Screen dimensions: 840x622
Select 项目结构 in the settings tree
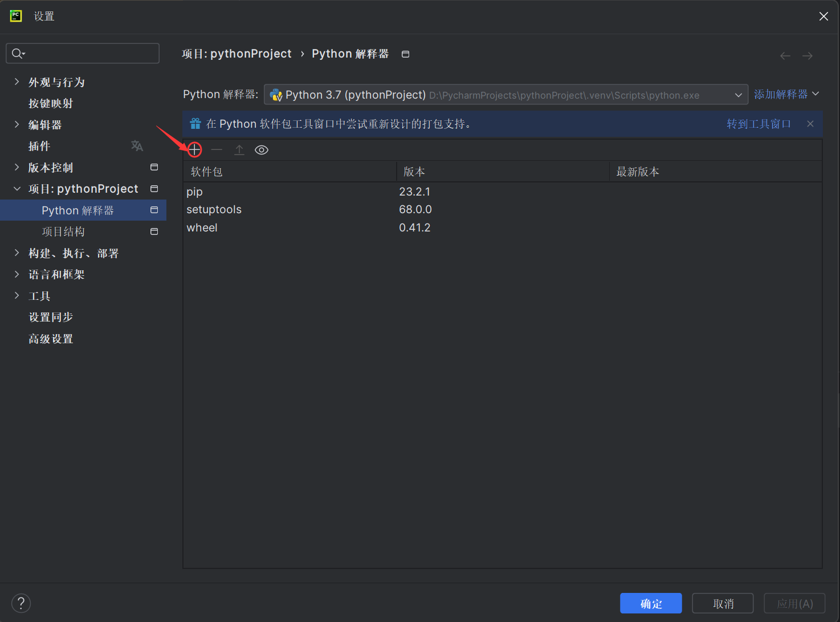(63, 231)
